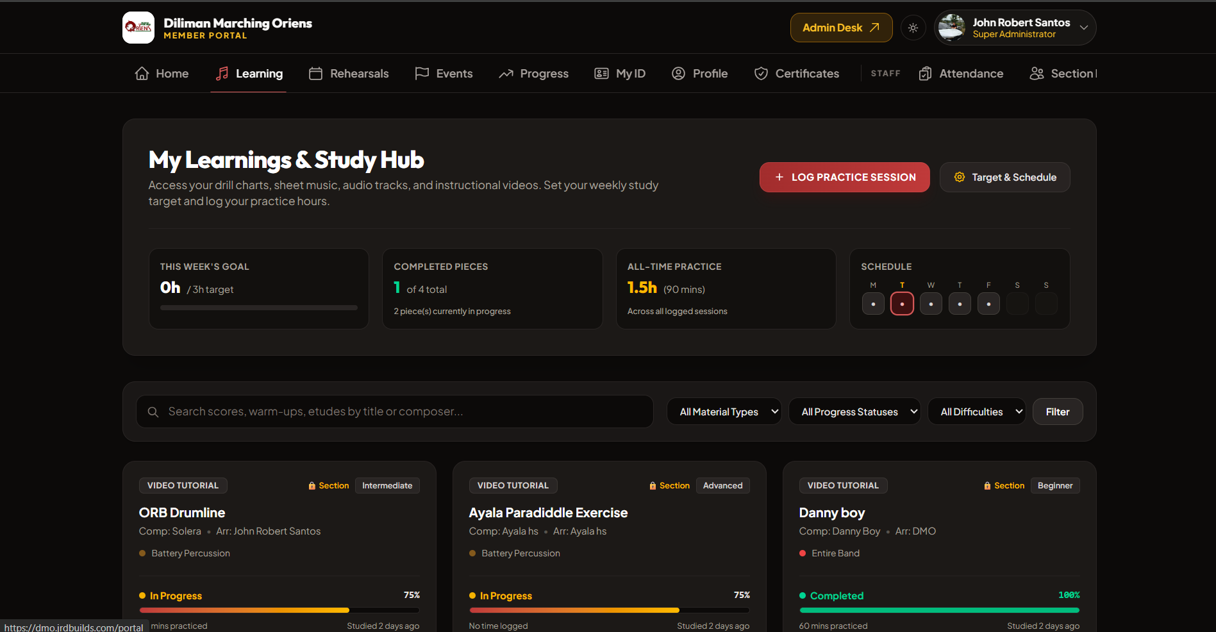The image size is (1216, 632).
Task: Click the user avatar photo
Action: [x=951, y=28]
